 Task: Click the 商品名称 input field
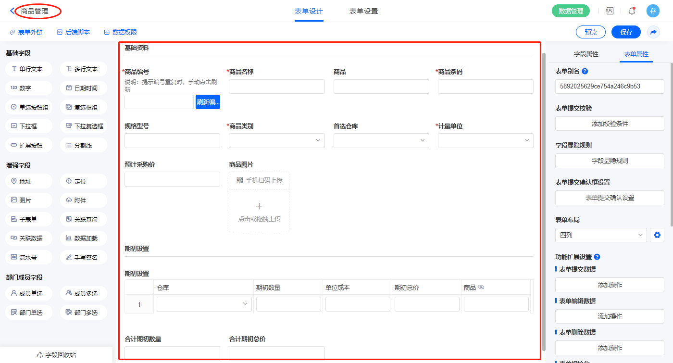(276, 87)
